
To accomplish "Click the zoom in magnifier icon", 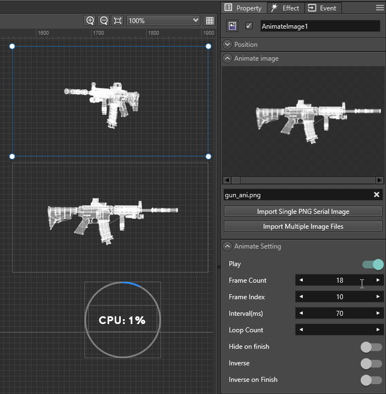I will click(90, 20).
